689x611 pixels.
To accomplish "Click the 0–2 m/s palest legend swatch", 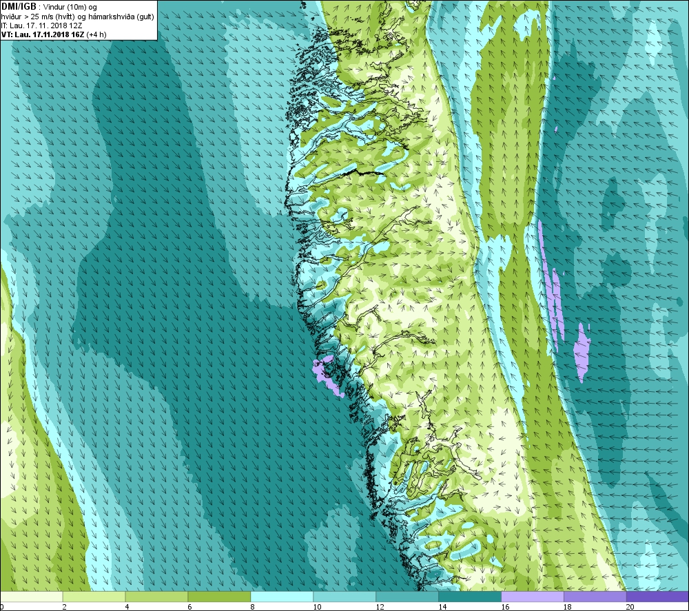I will tap(32, 597).
